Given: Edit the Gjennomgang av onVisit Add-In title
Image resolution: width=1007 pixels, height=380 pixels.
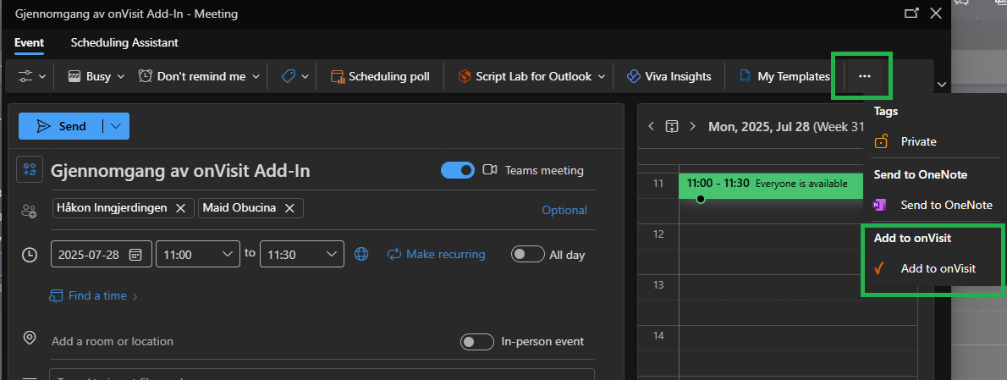Looking at the screenshot, I should 180,171.
